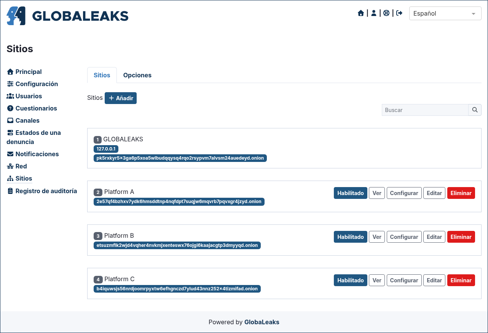The image size is (488, 333).
Task: Select Sitios in the sidebar
Action: click(x=19, y=178)
